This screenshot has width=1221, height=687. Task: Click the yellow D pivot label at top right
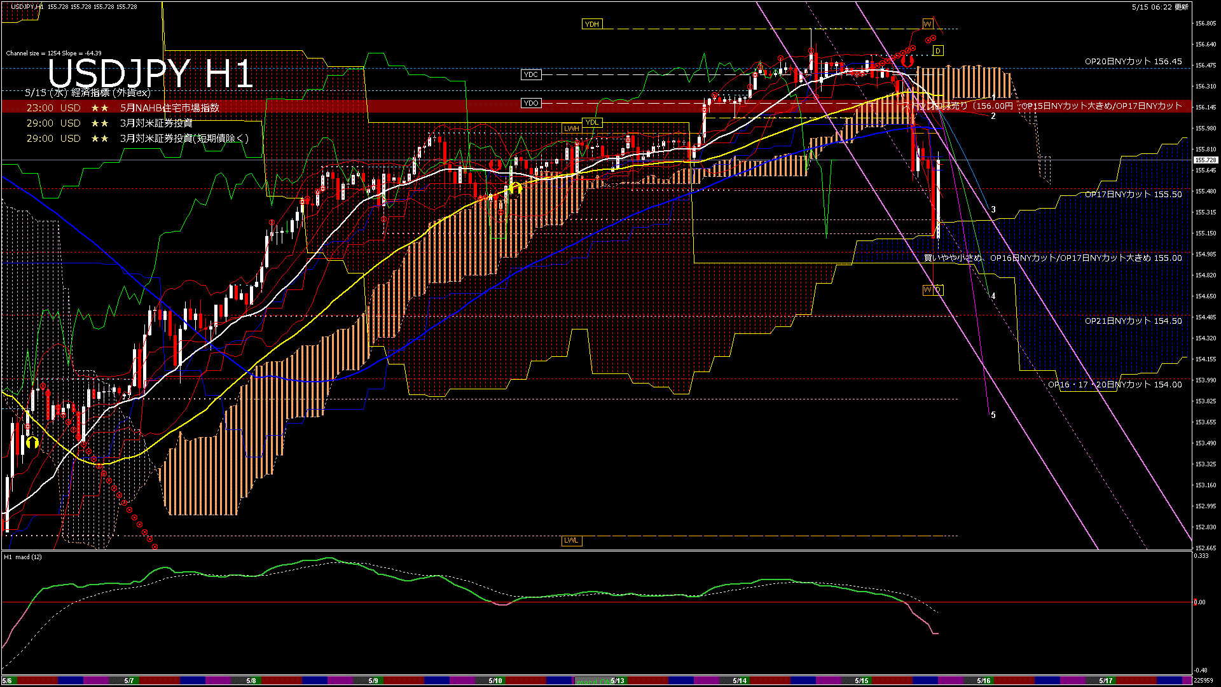pyautogui.click(x=937, y=51)
